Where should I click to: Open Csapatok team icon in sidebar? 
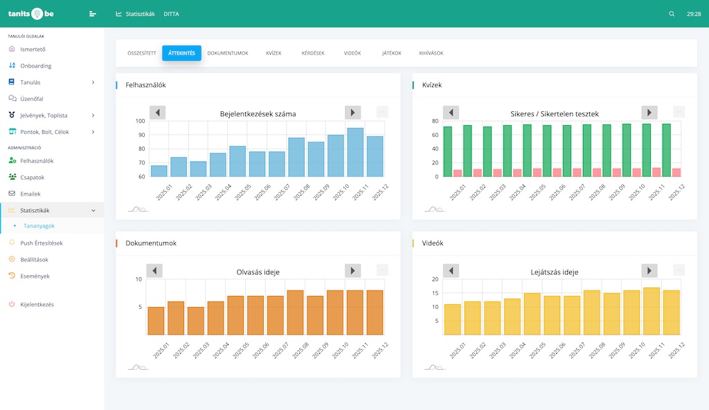12,178
